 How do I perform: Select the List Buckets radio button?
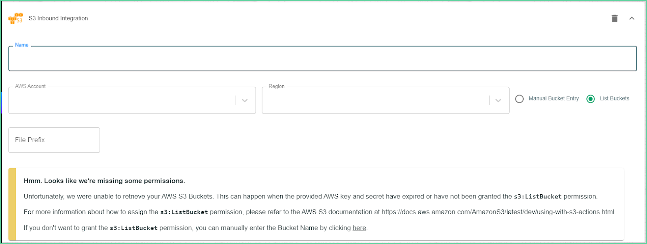[591, 99]
